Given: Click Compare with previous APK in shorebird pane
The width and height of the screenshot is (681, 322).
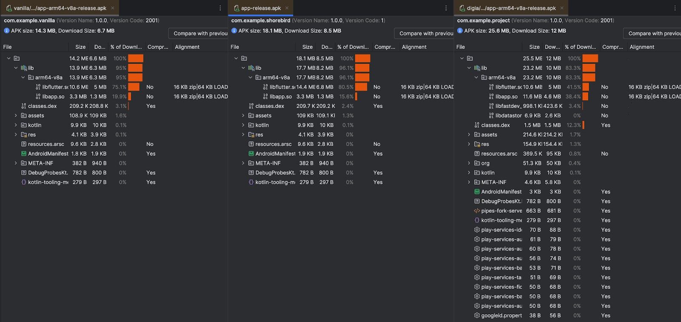Looking at the screenshot, I should tap(424, 34).
